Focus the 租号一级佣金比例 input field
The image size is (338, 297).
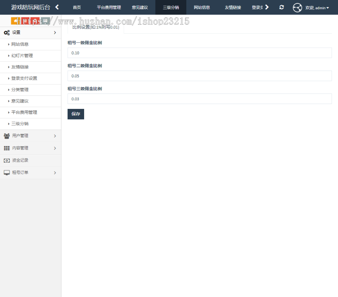click(200, 53)
